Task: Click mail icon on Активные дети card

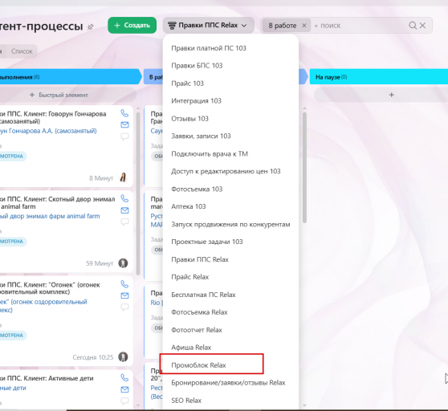Action: [x=124, y=389]
